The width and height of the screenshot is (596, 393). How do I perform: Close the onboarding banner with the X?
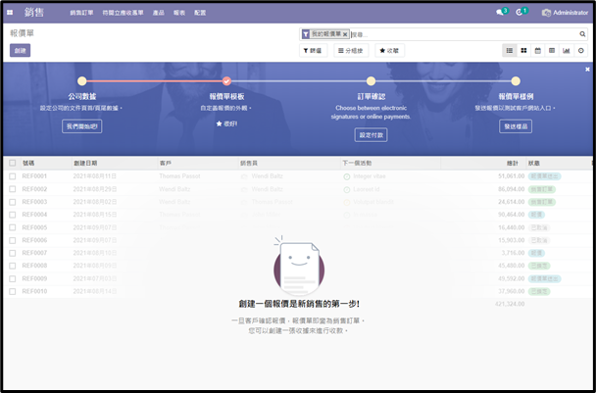587,70
